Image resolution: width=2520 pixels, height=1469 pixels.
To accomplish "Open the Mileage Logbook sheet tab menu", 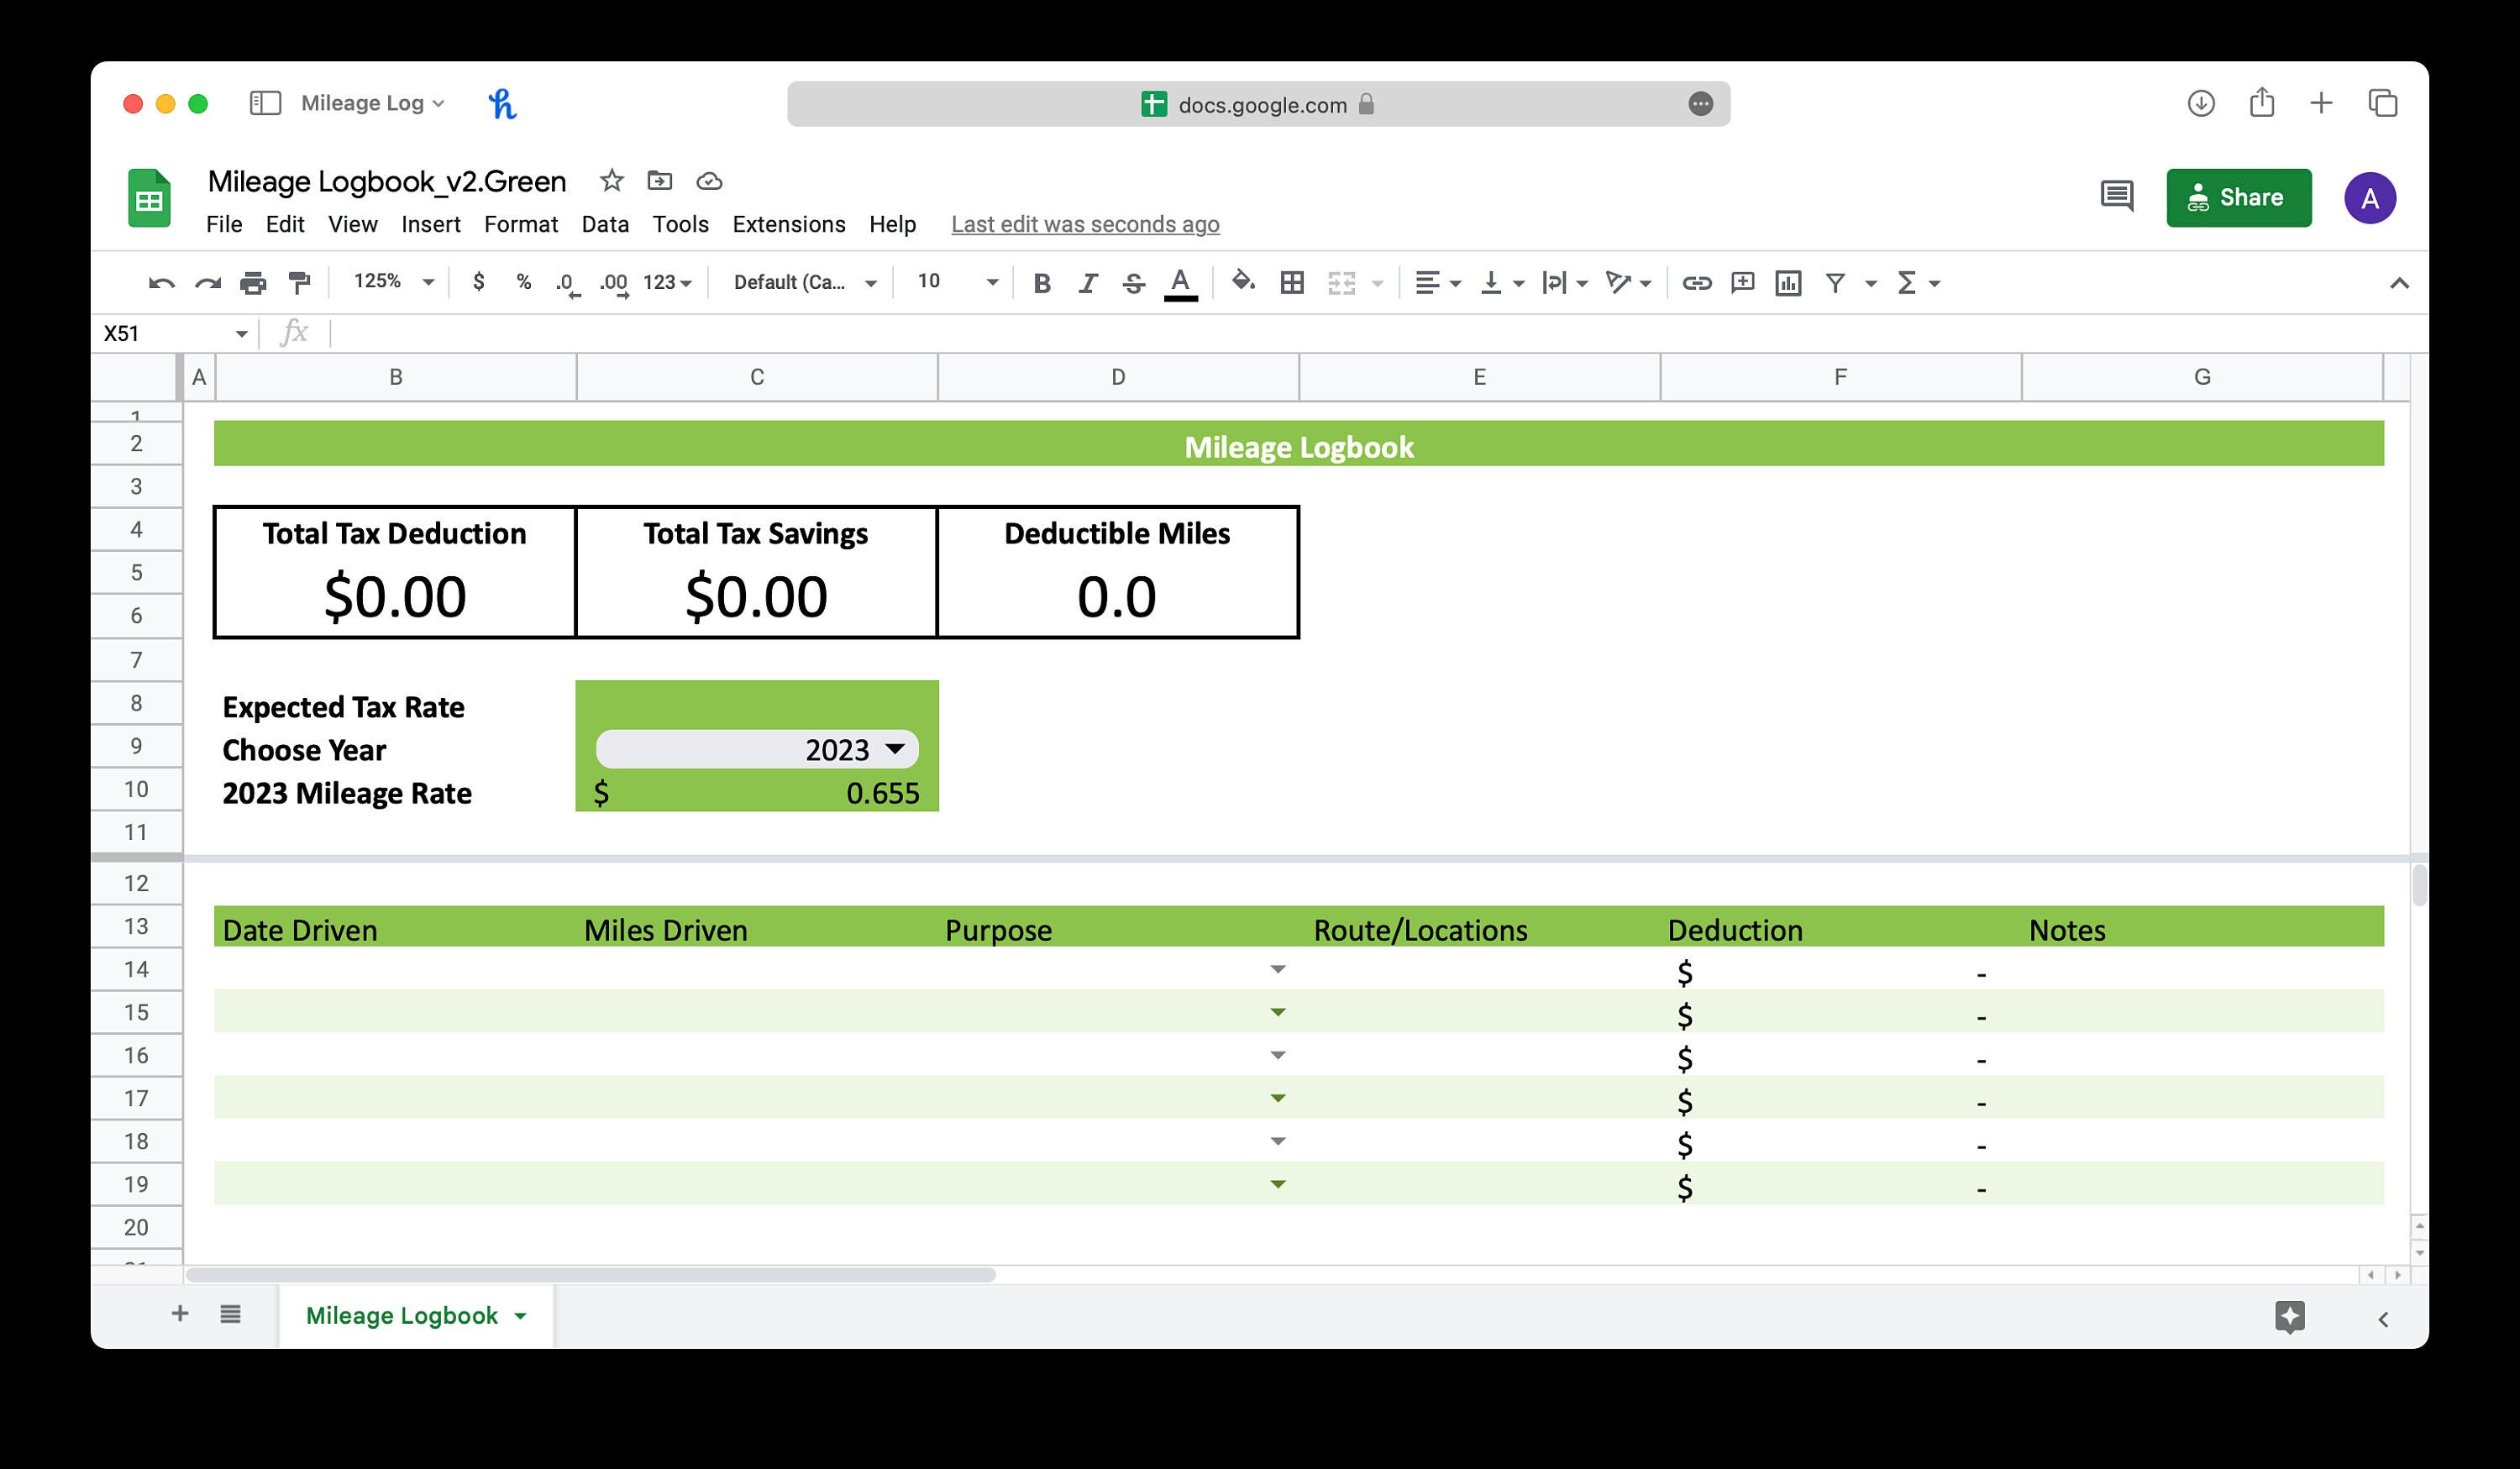I will point(520,1315).
